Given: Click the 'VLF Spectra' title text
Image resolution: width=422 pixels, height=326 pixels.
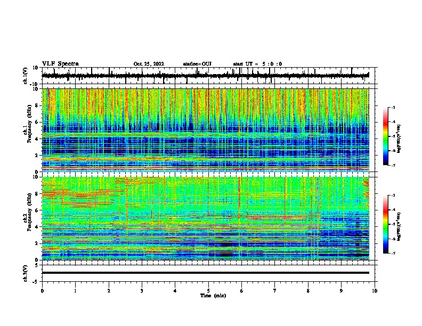Looking at the screenshot, I should point(60,64).
